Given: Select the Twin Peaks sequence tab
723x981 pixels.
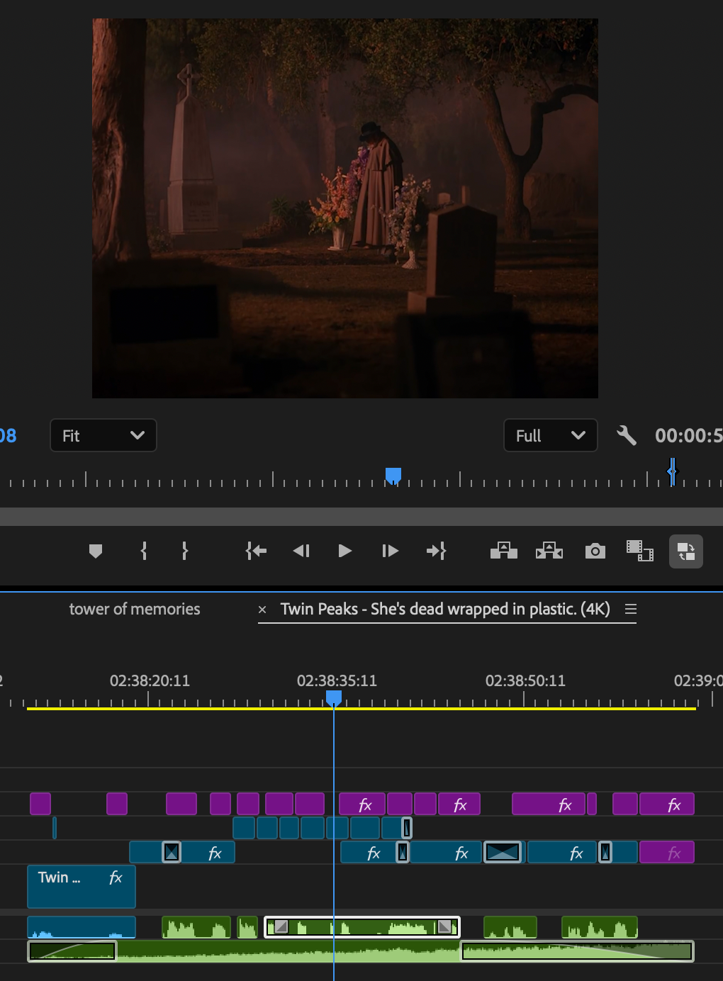Looking at the screenshot, I should point(445,609).
